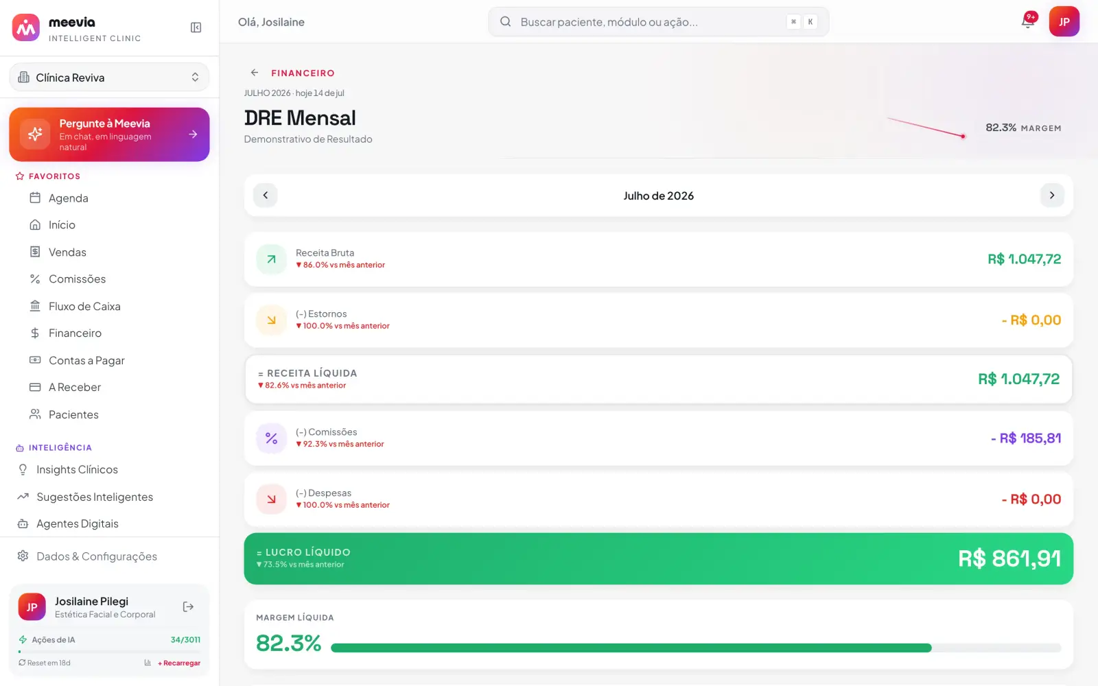Click the + Recarregar link
Image resolution: width=1098 pixels, height=686 pixels.
tap(179, 663)
